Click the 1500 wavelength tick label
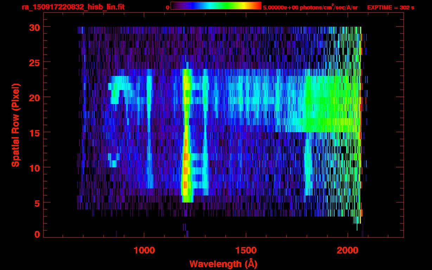Image resolution: width=432 pixels, height=270 pixels. pyautogui.click(x=246, y=250)
